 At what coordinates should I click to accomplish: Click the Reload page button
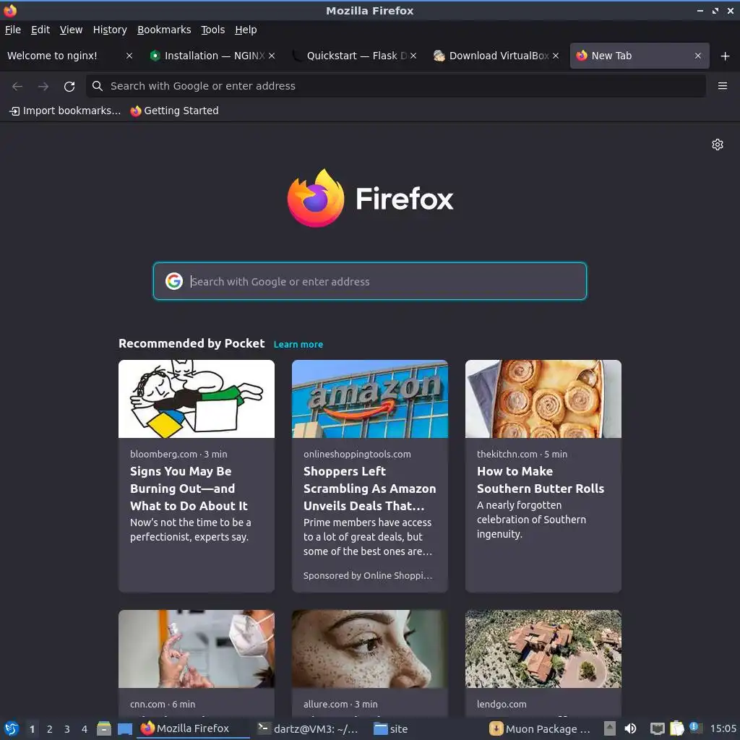tap(69, 87)
